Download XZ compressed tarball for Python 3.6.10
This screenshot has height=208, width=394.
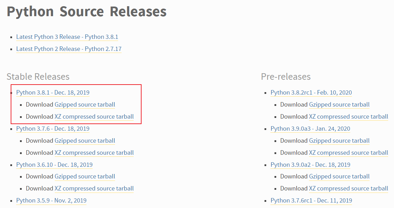[94, 188]
